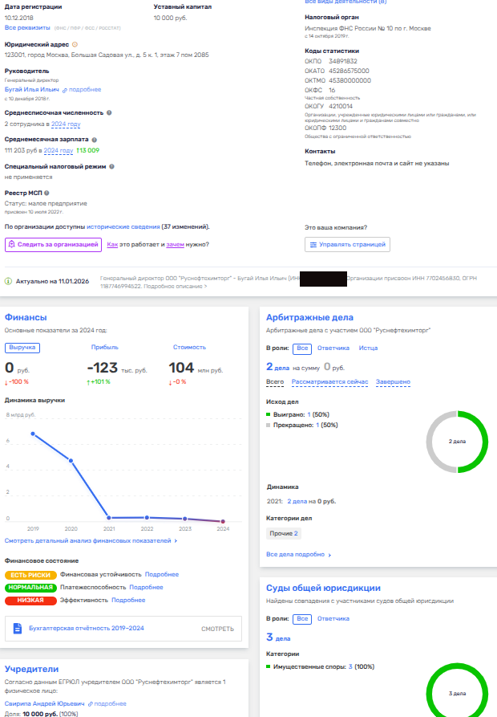Expand Смотреть детальный анализ финансовых показателей
Image resolution: width=497 pixels, height=717 pixels.
[x=91, y=541]
